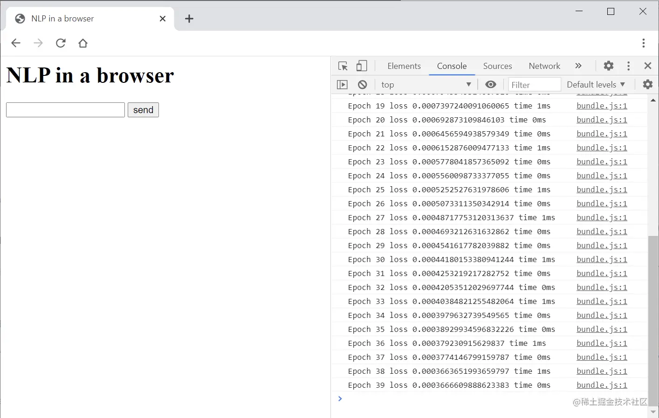This screenshot has height=418, width=659.
Task: Go back with the browser back arrow
Action: [16, 43]
